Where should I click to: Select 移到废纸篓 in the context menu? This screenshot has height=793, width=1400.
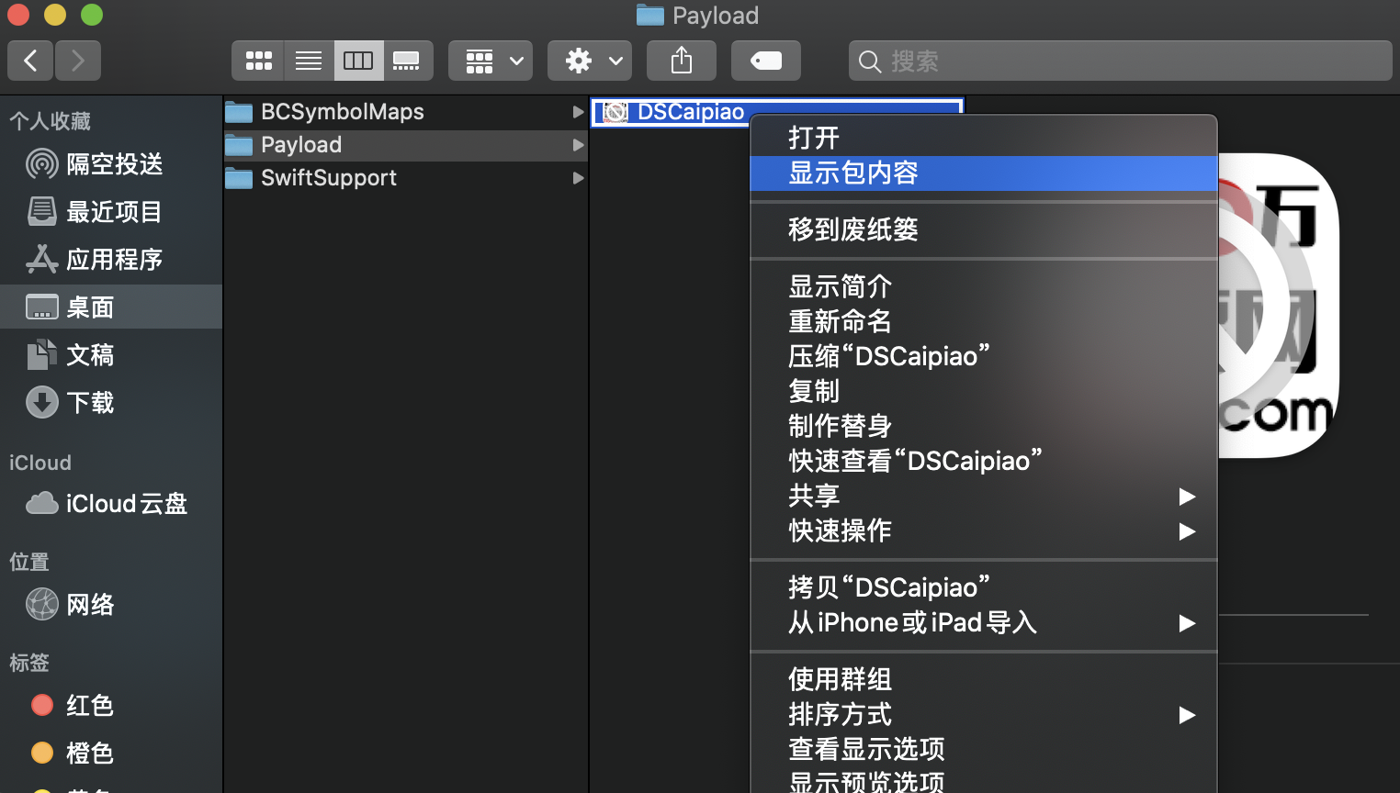852,229
